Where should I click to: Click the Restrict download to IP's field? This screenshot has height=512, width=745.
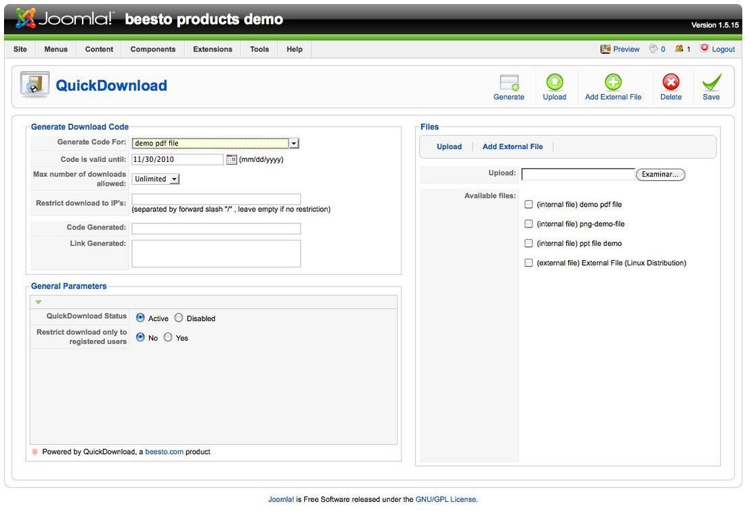coord(216,199)
